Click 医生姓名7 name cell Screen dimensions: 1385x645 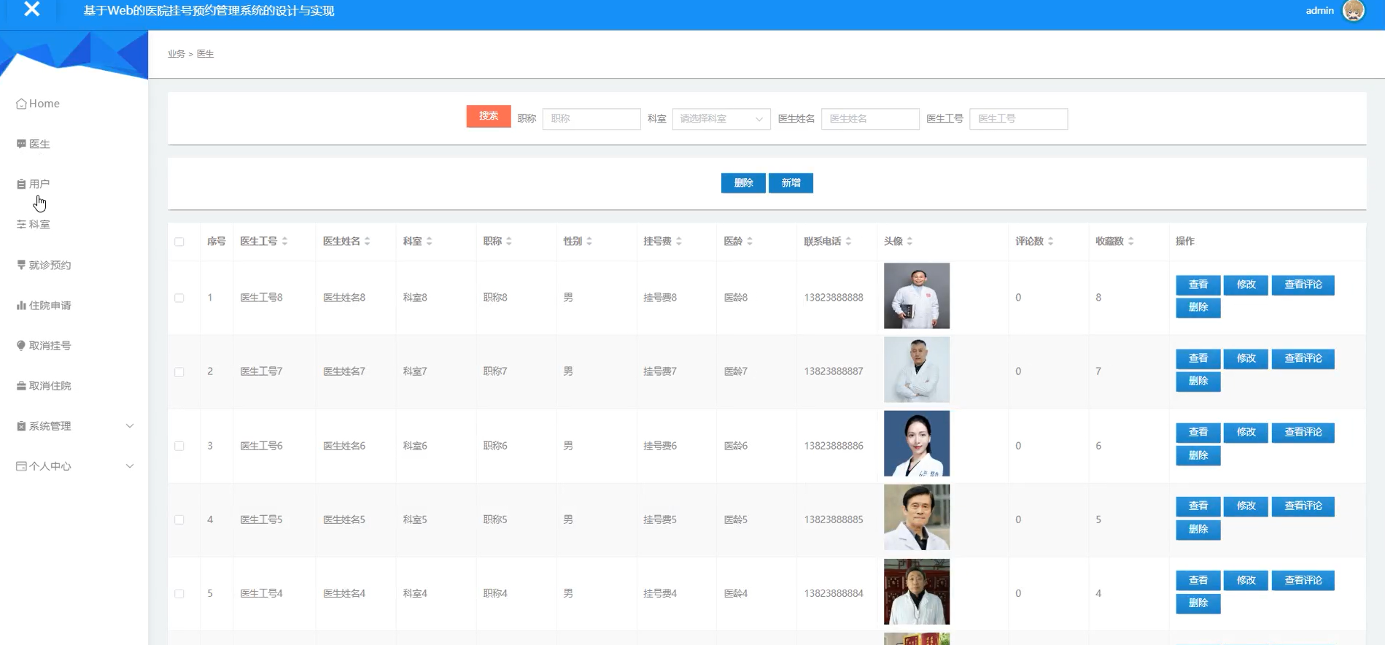tap(344, 371)
